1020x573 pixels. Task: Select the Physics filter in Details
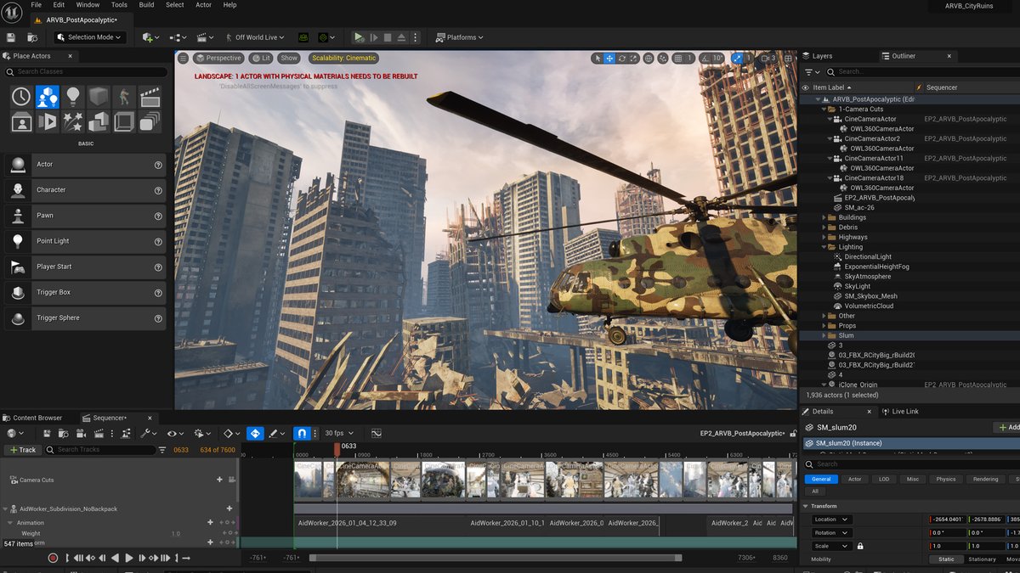(946, 479)
